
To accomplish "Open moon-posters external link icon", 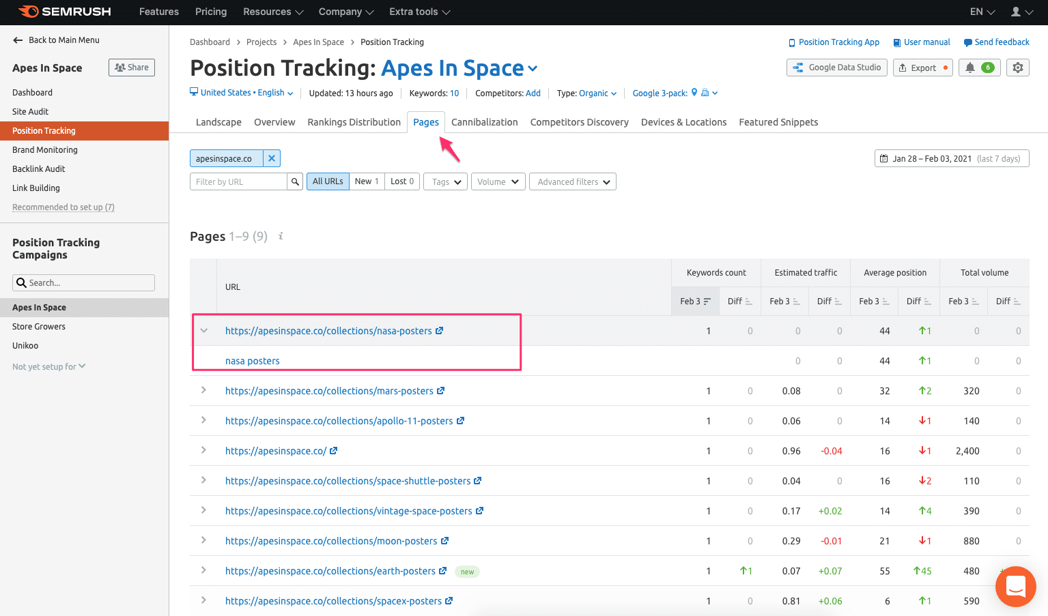I will (x=445, y=541).
